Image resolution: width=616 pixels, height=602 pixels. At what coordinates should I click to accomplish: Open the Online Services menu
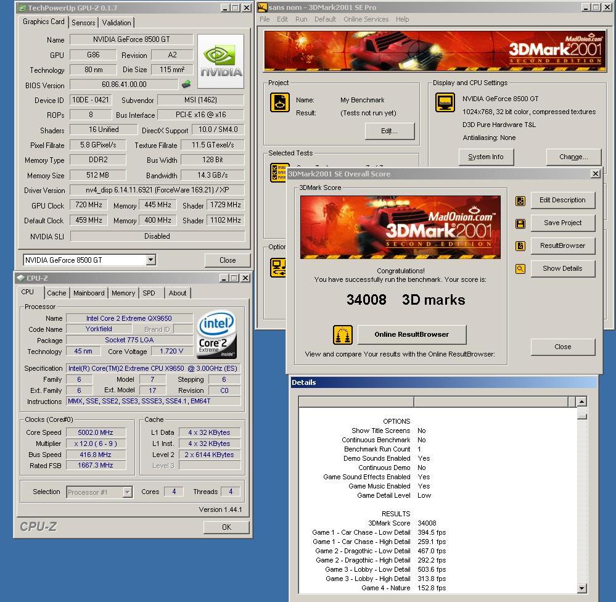tap(366, 19)
